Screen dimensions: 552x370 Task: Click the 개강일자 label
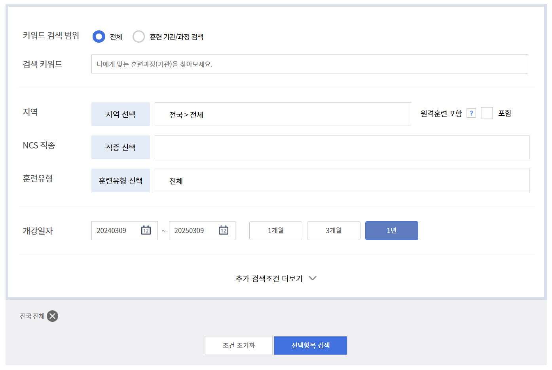pyautogui.click(x=38, y=231)
